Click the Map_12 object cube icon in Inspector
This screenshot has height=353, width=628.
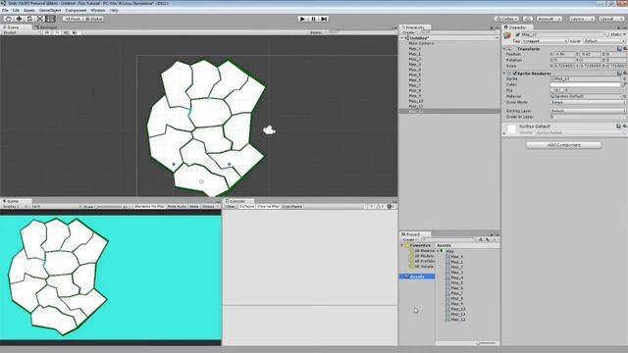507,36
